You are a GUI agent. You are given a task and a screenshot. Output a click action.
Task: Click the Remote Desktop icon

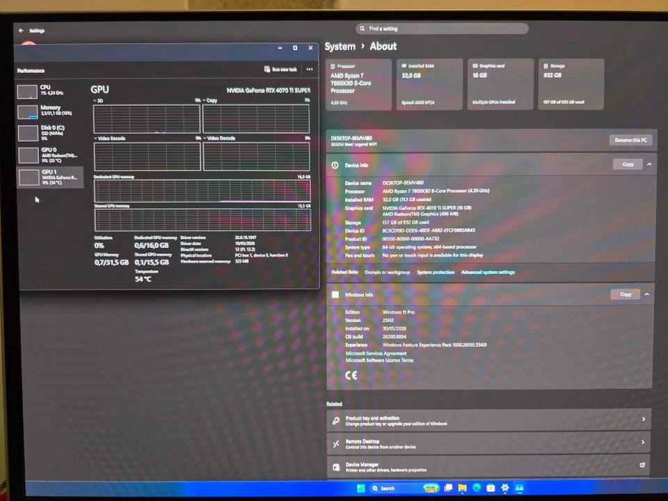click(336, 444)
